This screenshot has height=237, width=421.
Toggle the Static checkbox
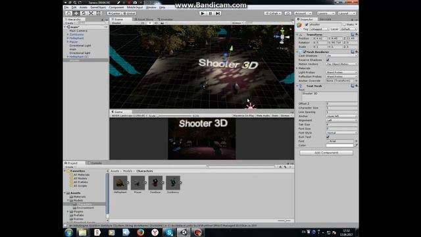point(344,24)
